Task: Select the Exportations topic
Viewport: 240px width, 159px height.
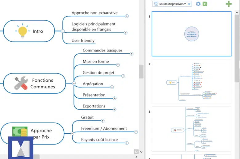Action: (x=94, y=106)
